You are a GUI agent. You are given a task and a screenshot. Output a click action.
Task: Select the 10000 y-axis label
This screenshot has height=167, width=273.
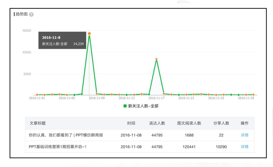coord(27,52)
